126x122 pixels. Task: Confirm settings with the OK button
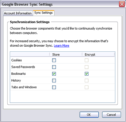[89, 115]
